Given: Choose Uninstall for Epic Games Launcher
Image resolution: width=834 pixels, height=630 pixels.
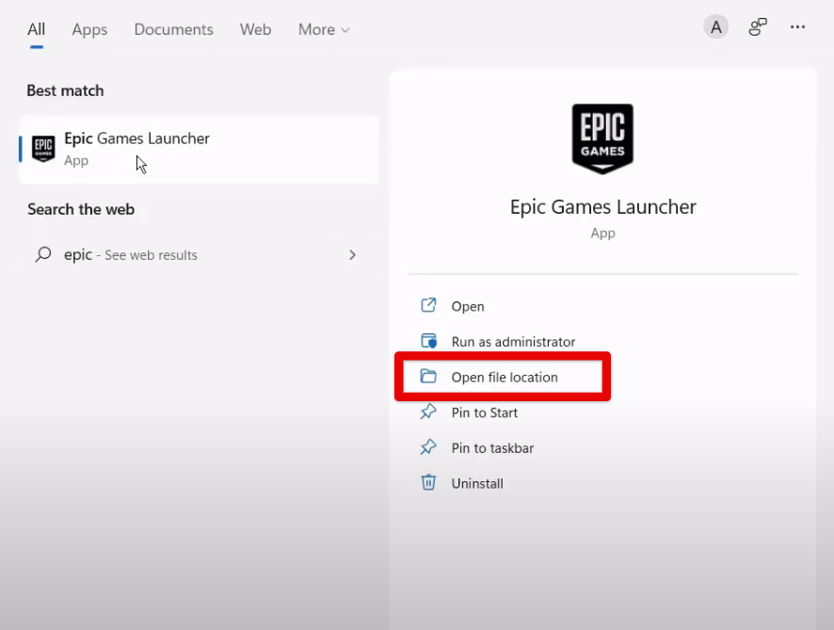Looking at the screenshot, I should (x=477, y=484).
